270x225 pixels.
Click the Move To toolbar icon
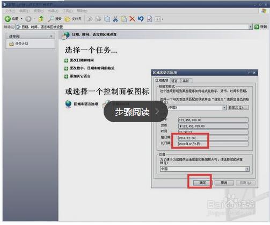pos(90,19)
